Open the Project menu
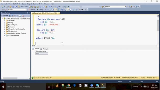Screen dimensions: 160x90 point(29,4)
